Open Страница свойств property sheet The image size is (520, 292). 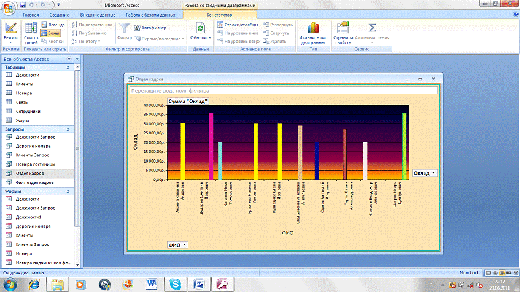tap(343, 29)
